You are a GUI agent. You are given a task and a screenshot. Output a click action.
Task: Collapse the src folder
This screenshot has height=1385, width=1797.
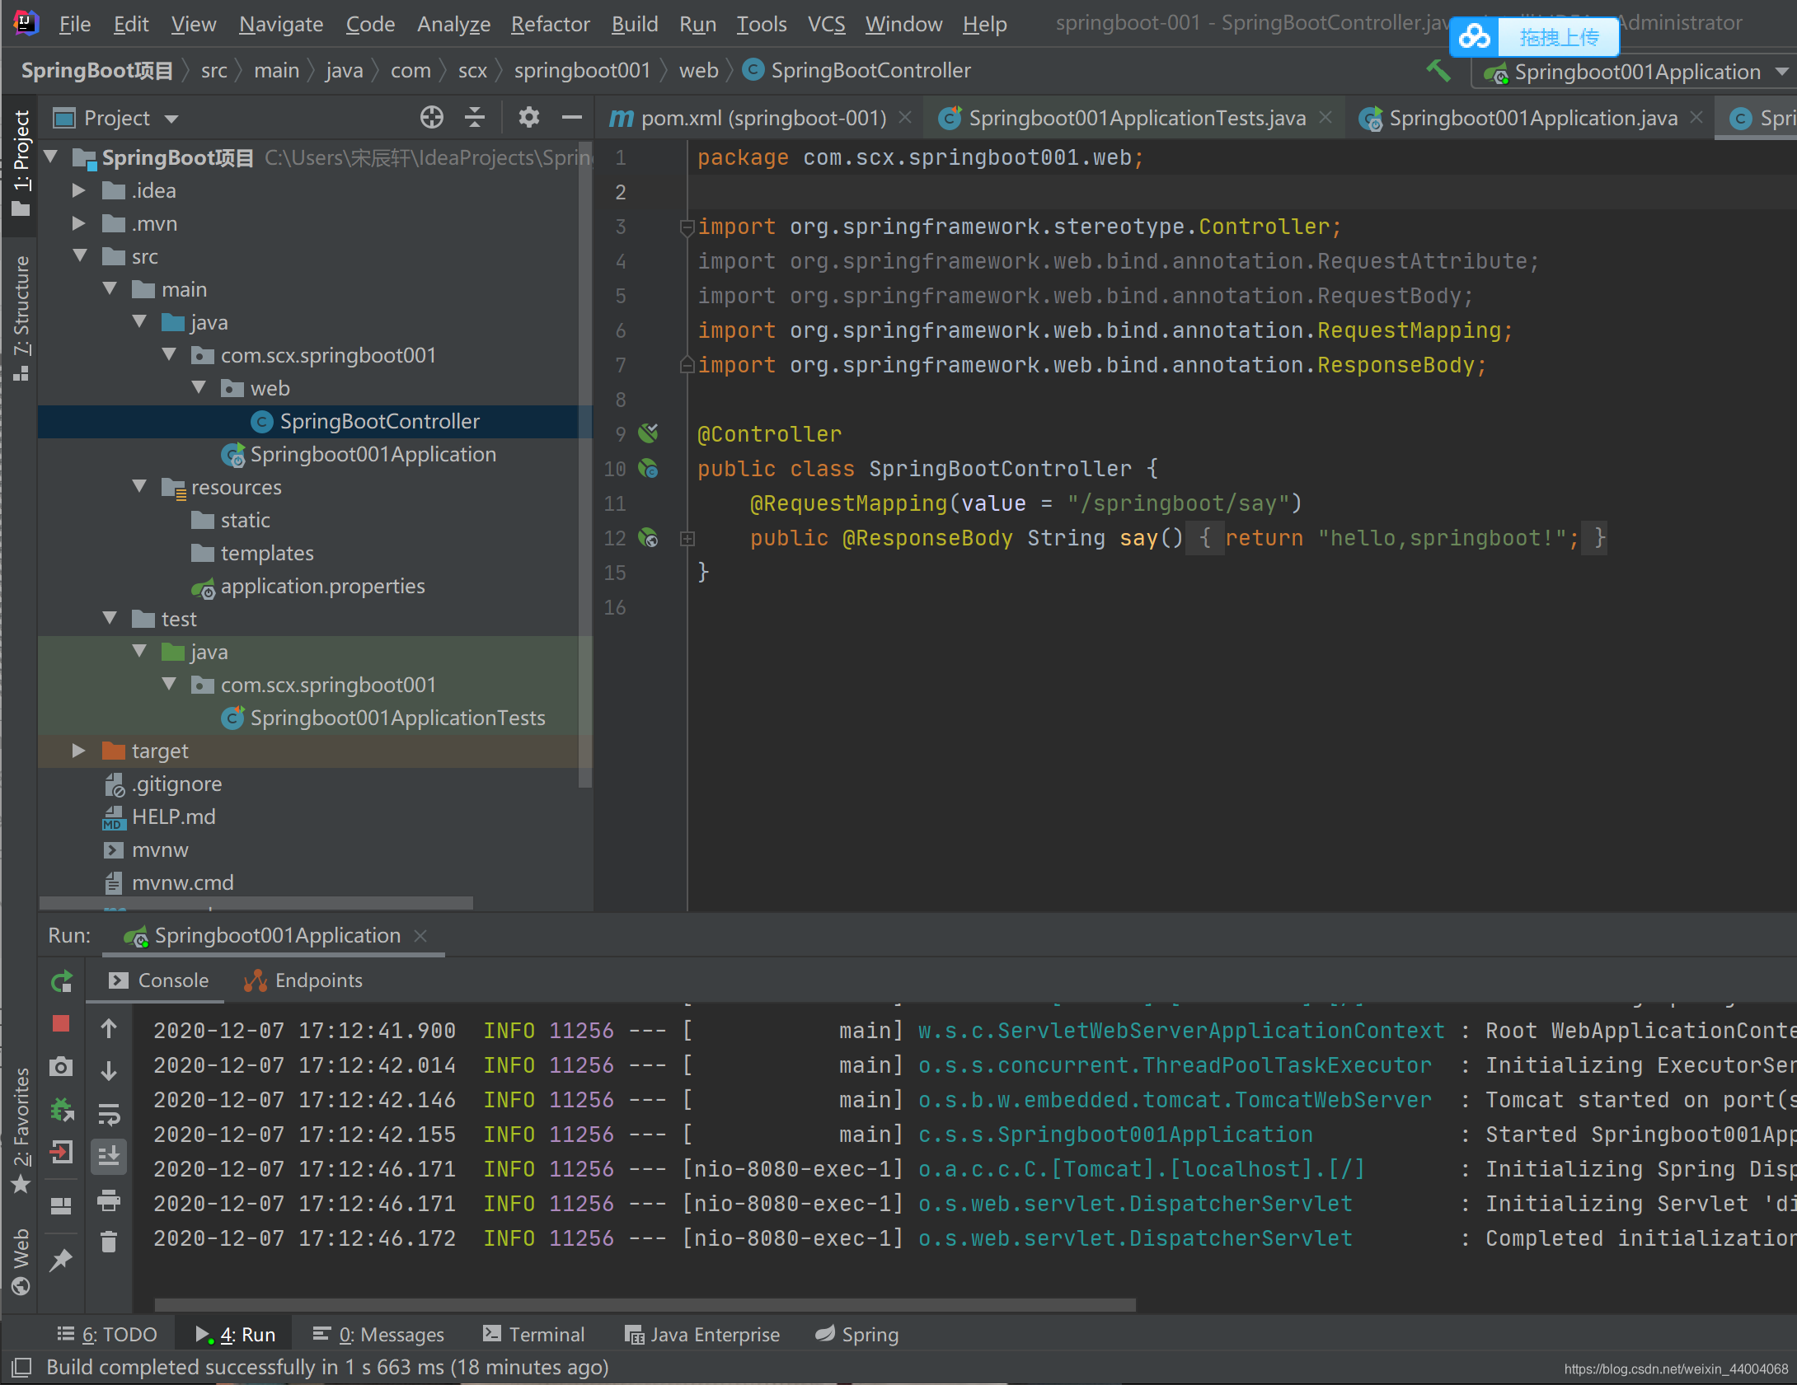tap(80, 256)
